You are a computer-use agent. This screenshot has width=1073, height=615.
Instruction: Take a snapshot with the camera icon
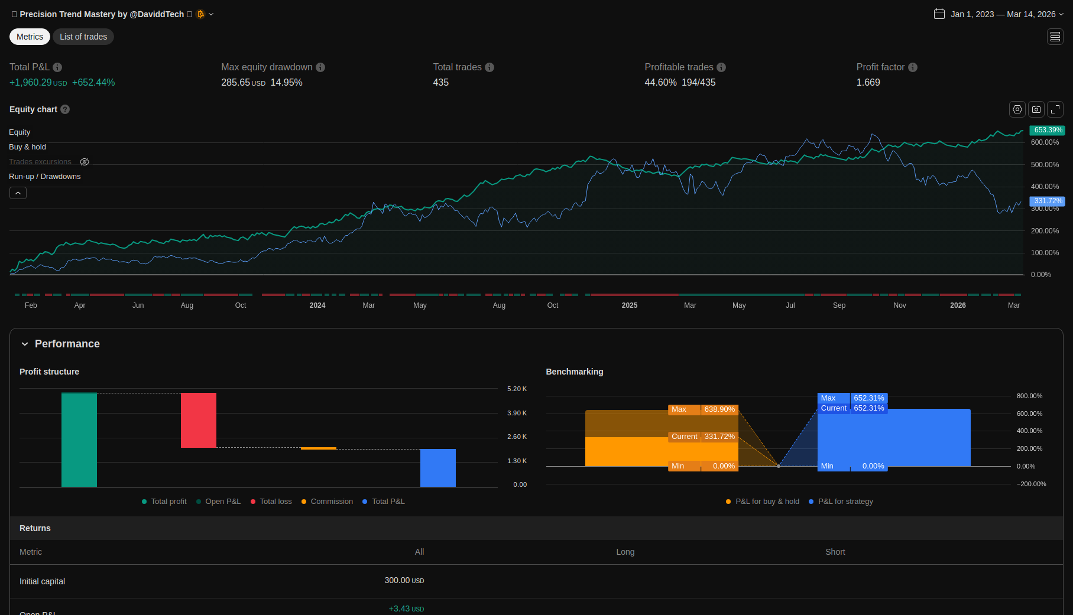click(1036, 109)
